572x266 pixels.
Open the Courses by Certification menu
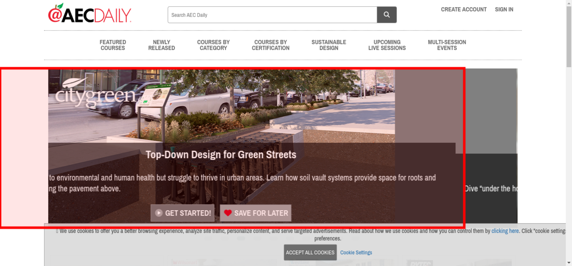[271, 45]
